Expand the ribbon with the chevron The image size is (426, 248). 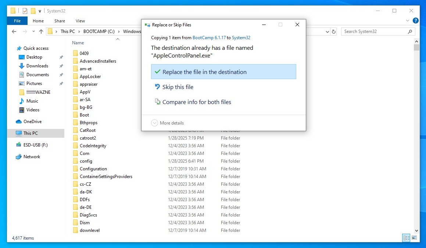(x=408, y=20)
